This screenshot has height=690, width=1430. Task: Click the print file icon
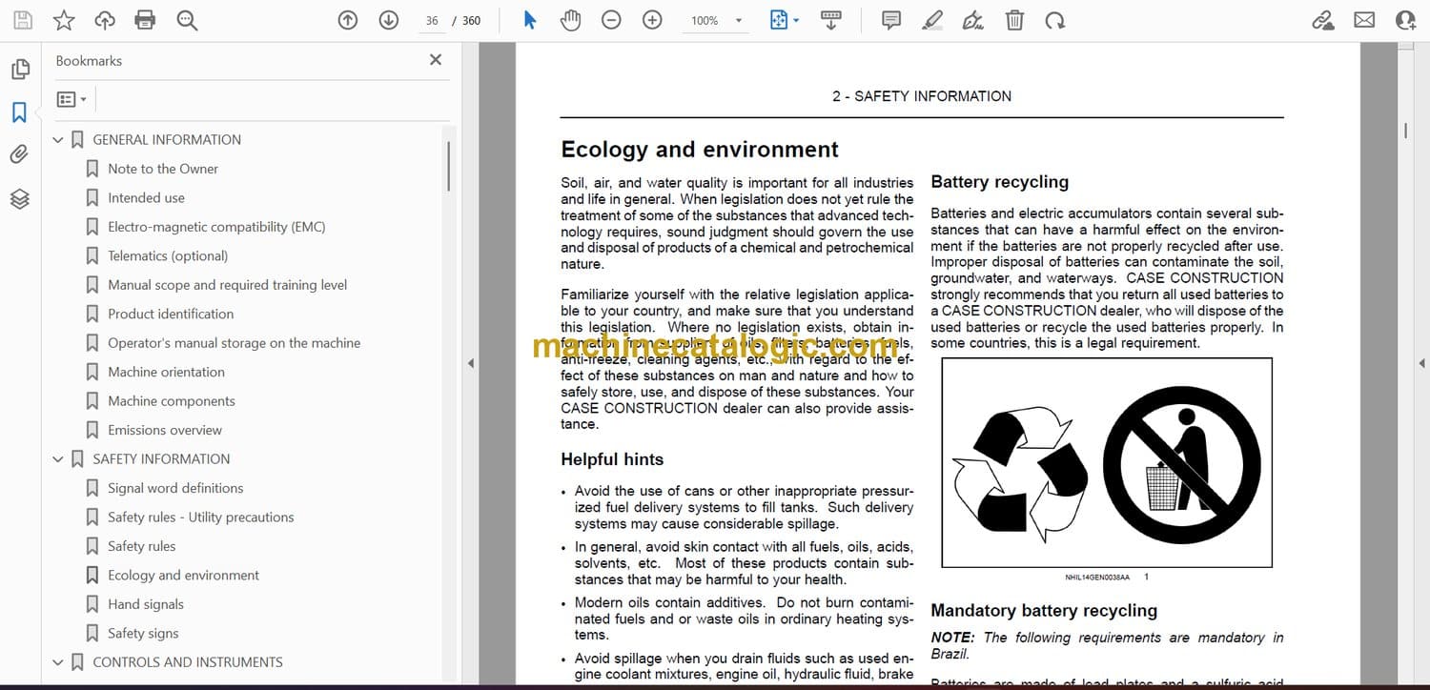click(145, 20)
